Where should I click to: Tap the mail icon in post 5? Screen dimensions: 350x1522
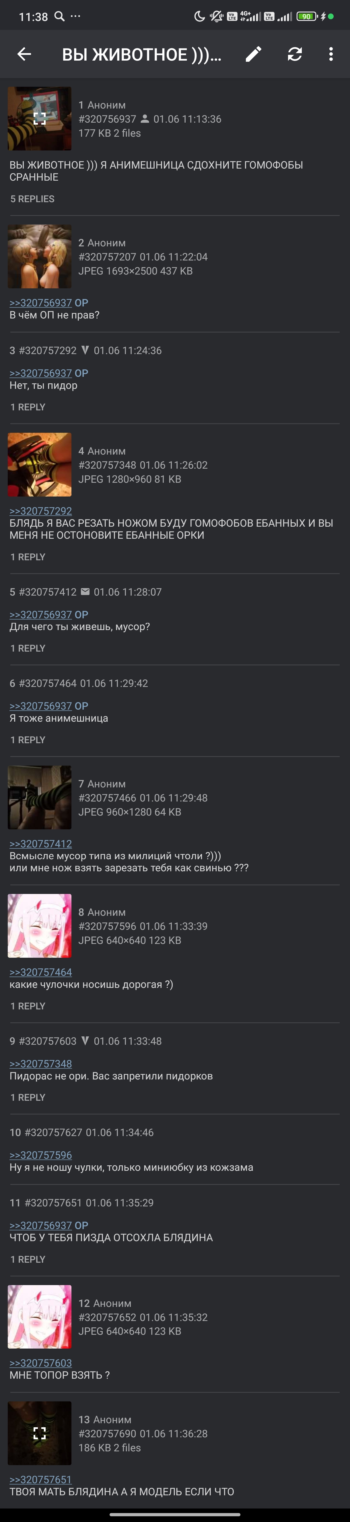[85, 592]
